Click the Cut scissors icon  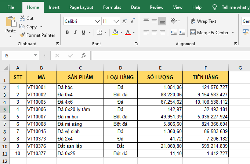tap(22, 18)
